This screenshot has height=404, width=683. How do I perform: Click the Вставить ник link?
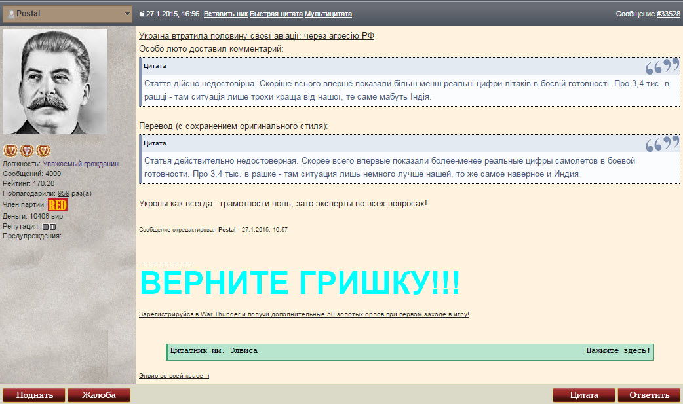[x=226, y=14]
